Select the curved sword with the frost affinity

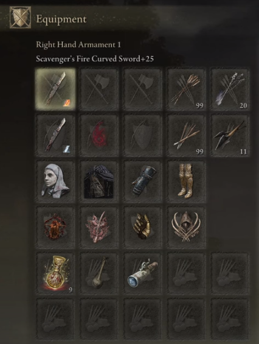(x=55, y=135)
